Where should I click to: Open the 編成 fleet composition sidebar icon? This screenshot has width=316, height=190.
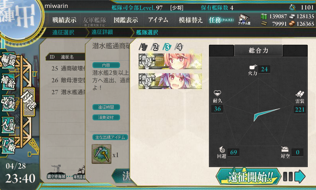click(8, 61)
